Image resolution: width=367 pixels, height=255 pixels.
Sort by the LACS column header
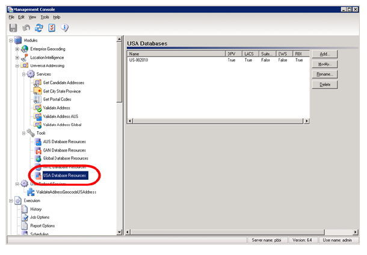(250, 54)
